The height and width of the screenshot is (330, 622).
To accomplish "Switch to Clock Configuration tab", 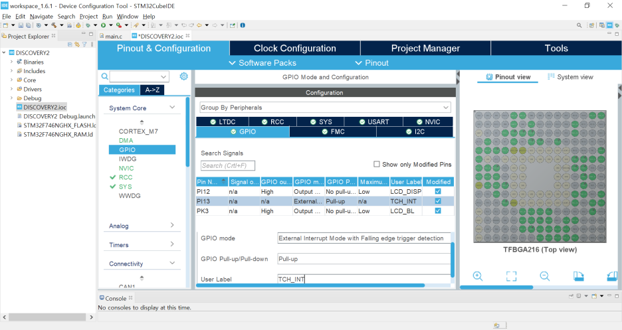I will 295,48.
